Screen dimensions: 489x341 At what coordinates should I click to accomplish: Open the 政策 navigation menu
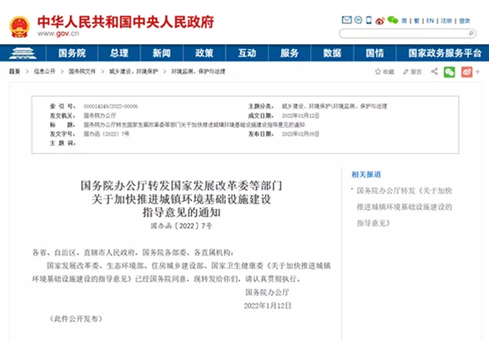[204, 53]
